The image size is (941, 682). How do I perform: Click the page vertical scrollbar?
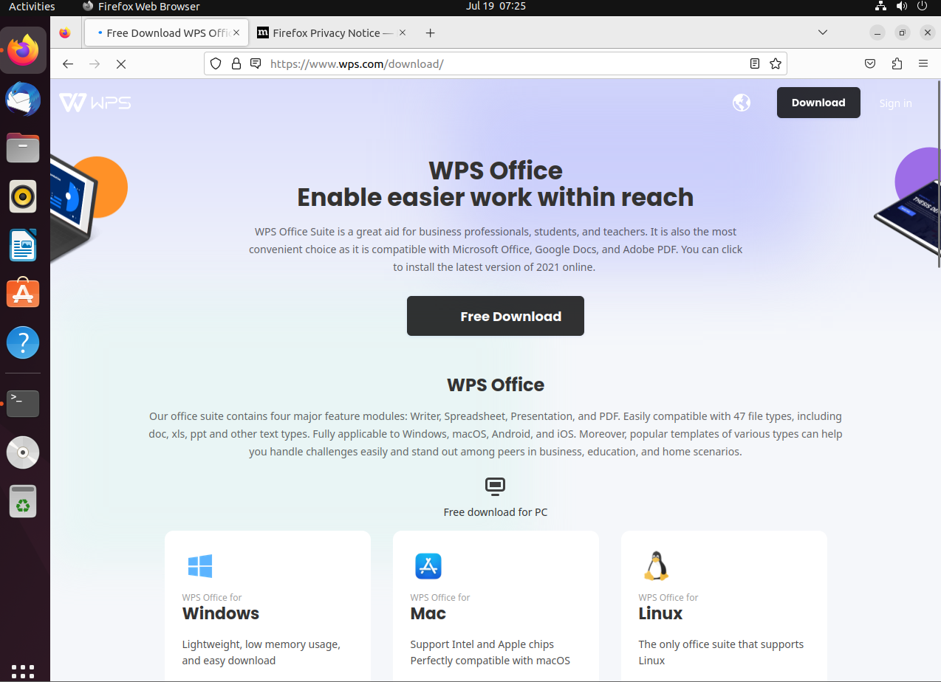pos(938,177)
